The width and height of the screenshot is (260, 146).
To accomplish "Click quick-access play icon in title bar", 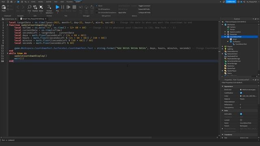I will coord(18,2).
